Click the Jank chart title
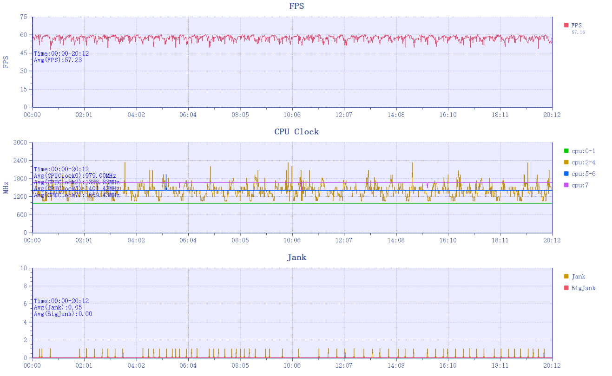Screen dimensions: 612x376 point(296,257)
